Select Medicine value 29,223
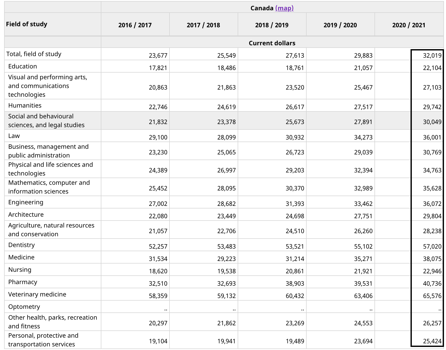The image size is (446, 350). pyautogui.click(x=226, y=259)
